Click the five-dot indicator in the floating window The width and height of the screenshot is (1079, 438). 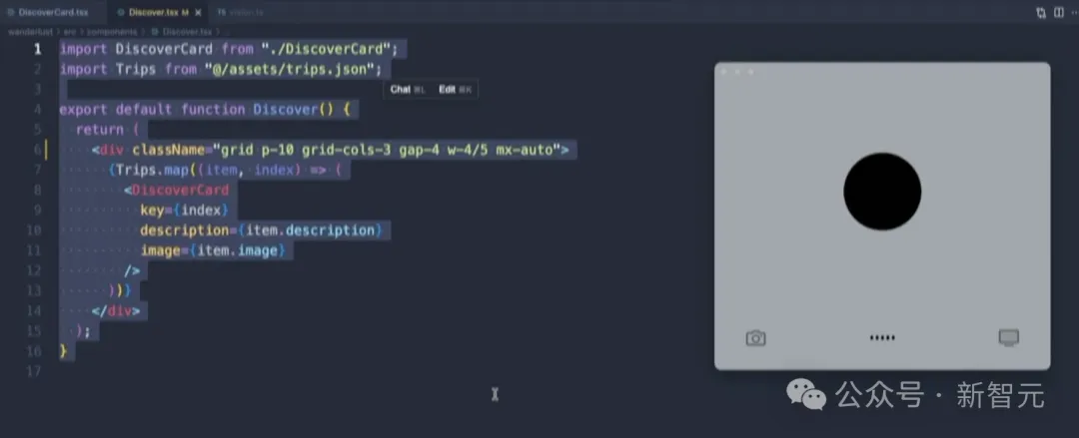tap(882, 338)
